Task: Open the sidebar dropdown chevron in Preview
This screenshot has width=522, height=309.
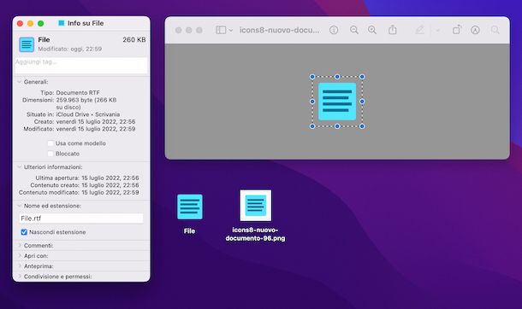Action: [230, 31]
